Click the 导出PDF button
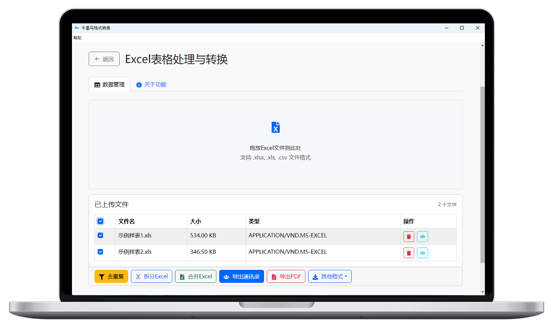Viewport: 551px width, 326px height. [286, 277]
